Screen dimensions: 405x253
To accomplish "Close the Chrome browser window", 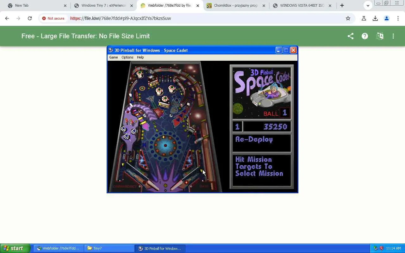I will tap(397, 3).
